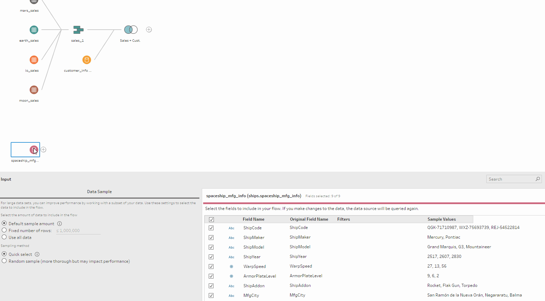Choose the Use all data option

(4, 237)
